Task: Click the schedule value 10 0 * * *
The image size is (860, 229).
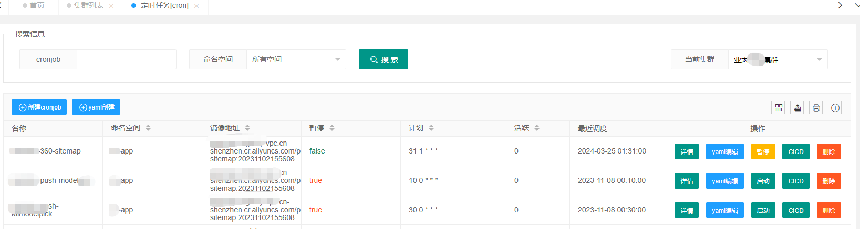Action: [423, 180]
